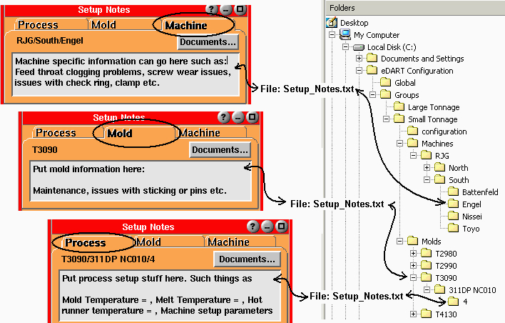Click the Battenfeld folder icon
Viewport: 505px width, 323px height.
453,192
